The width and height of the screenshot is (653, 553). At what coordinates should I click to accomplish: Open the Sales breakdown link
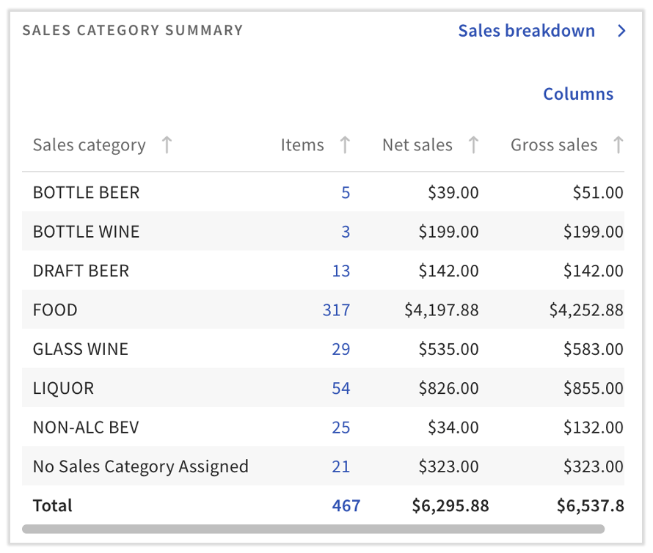(x=526, y=31)
